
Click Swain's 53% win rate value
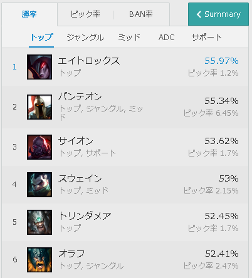tap(229, 178)
